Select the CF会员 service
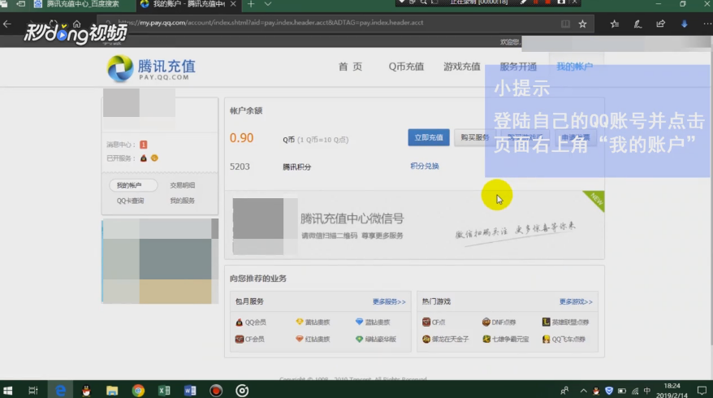The image size is (713, 398). (249, 340)
